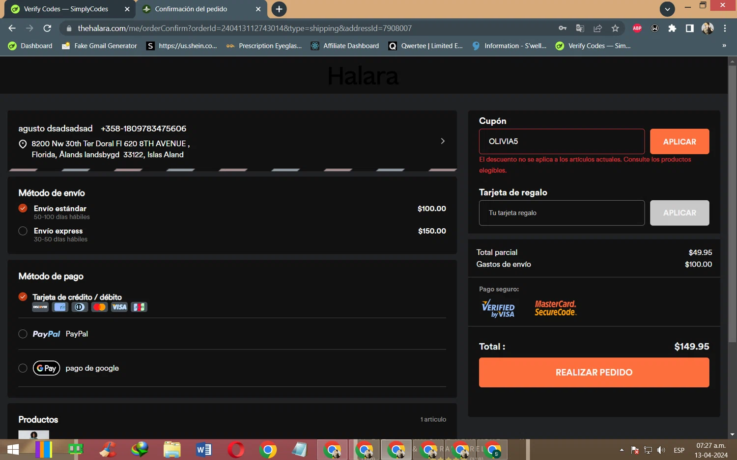
Task: Focus the coupon code input field
Action: click(x=562, y=141)
